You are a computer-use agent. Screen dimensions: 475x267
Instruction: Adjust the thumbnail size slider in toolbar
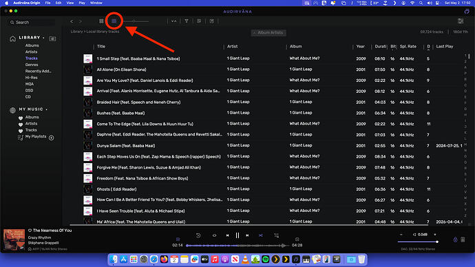click(136, 21)
